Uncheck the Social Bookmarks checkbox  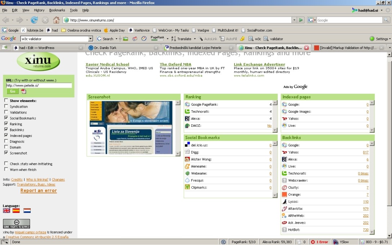pos(6,118)
